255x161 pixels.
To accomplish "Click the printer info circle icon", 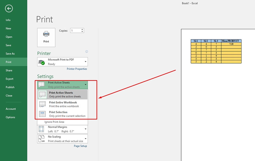I will 87,52.
